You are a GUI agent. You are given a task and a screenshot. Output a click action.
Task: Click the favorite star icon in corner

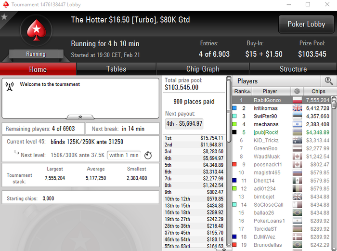(4, 17)
